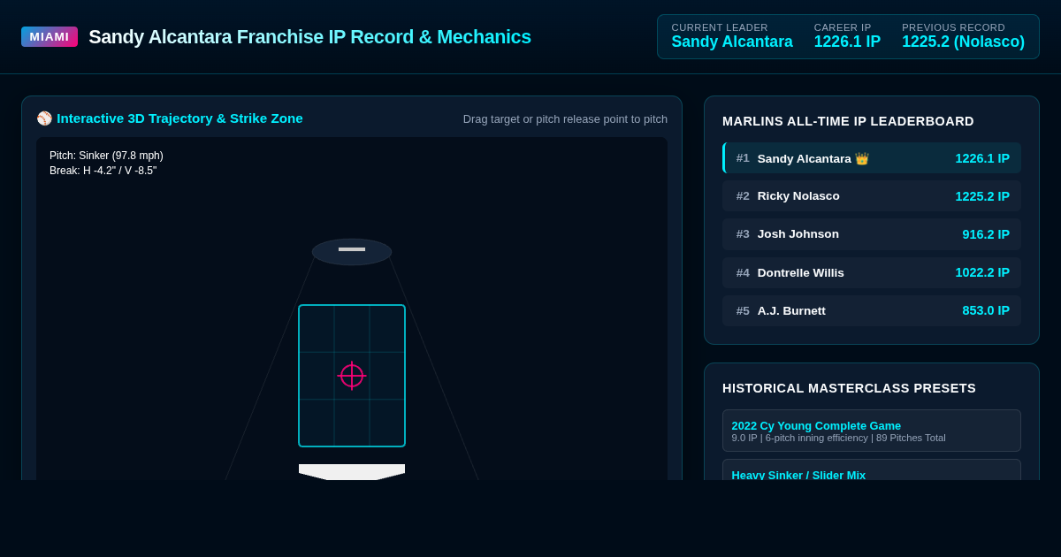This screenshot has width=1061, height=557.
Task: Click the baseball icon beside the Trajectory heading
Action: tap(44, 118)
